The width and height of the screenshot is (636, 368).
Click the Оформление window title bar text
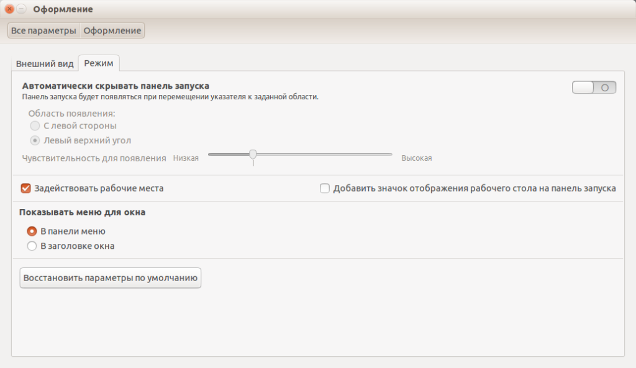tap(63, 9)
